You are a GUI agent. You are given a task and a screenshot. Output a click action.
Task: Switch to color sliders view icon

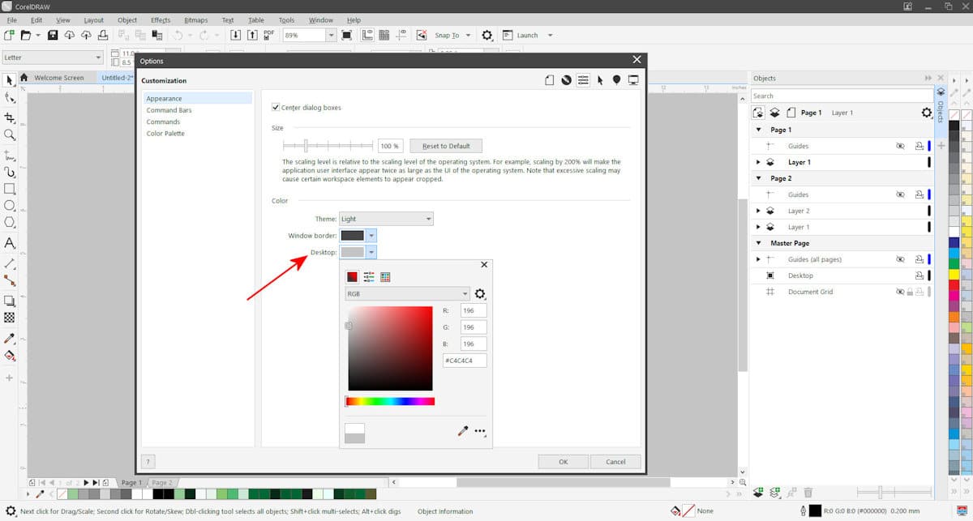pos(369,277)
